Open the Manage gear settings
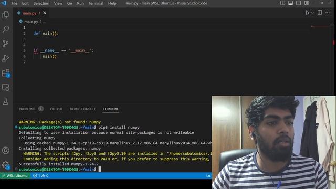 6,165
